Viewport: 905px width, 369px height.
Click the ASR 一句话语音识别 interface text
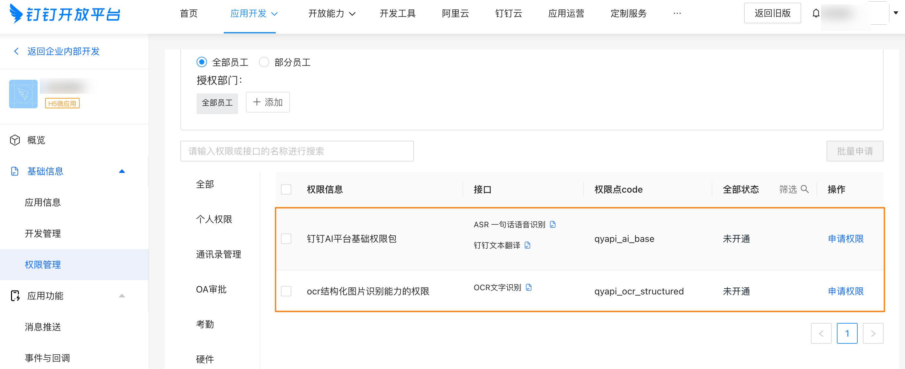[x=509, y=224]
